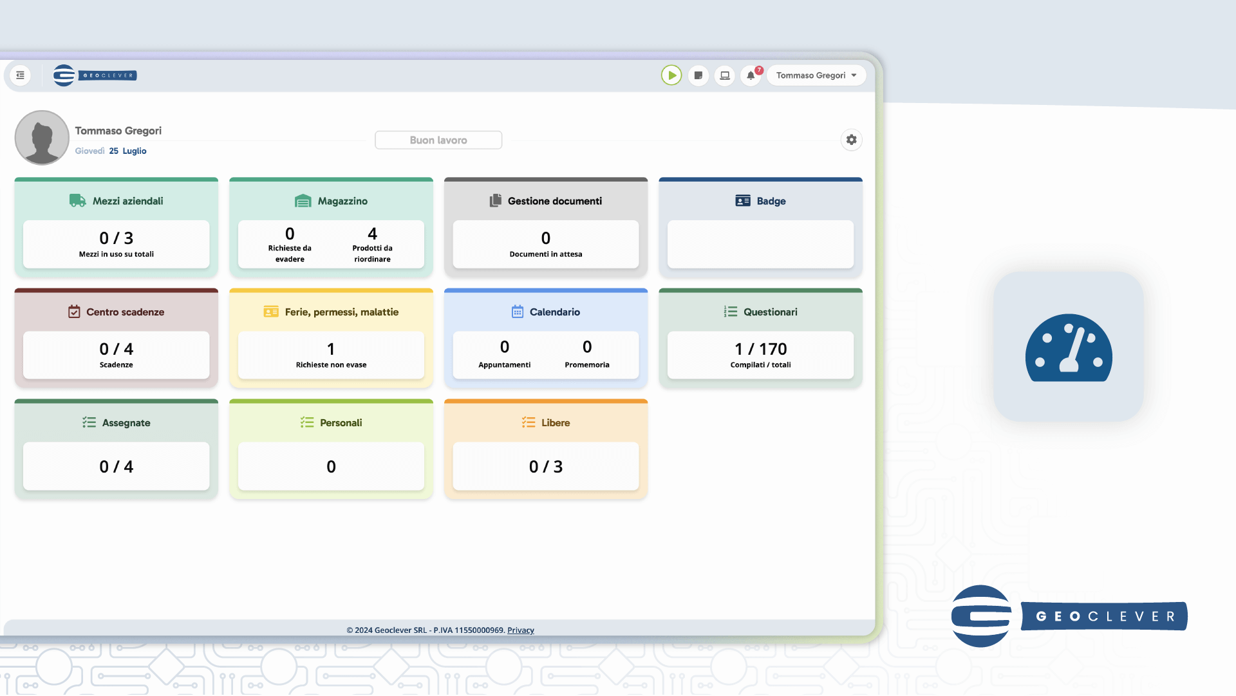Screen dimensions: 1236x696
Task: Select the 0 / 3 Mezzi in uso box
Action: 117,244
